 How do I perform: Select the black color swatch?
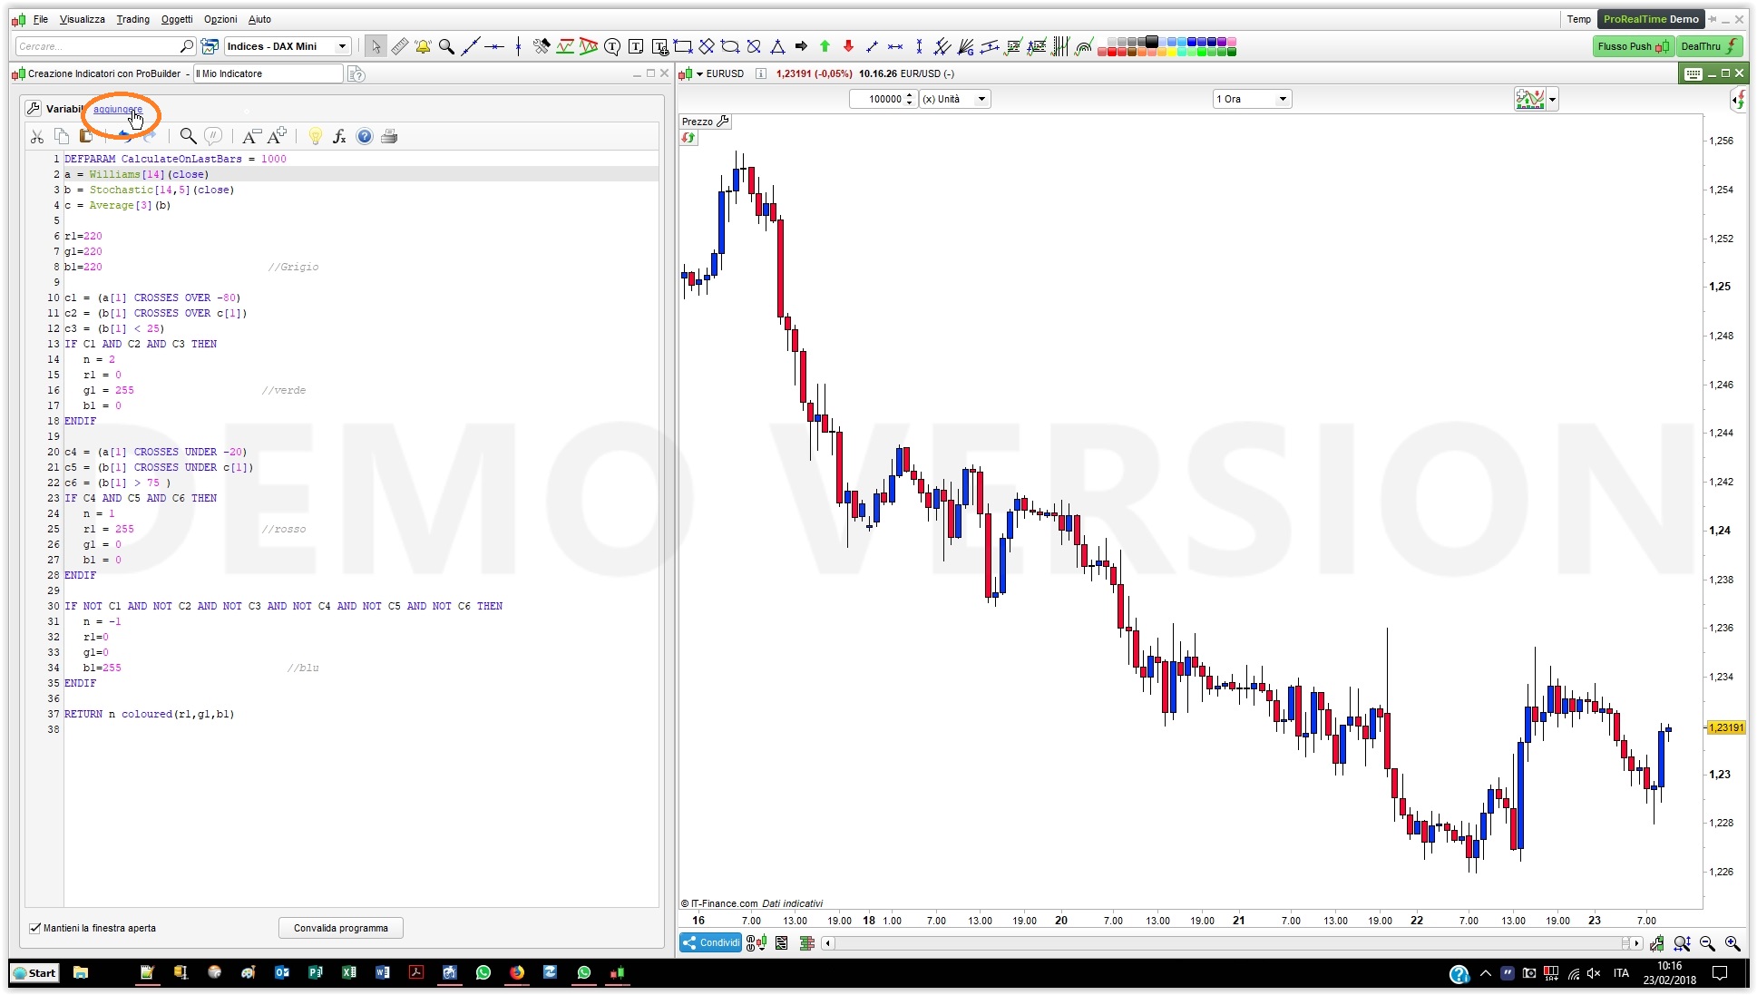tap(1152, 41)
